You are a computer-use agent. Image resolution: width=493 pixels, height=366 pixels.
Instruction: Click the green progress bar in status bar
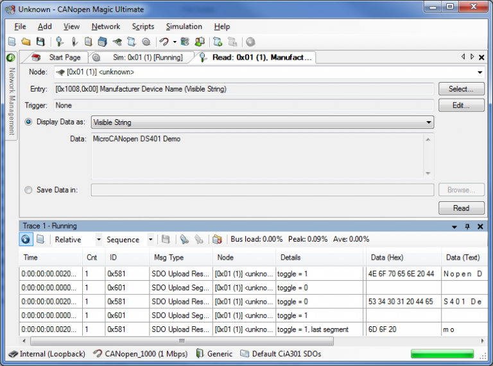point(442,354)
